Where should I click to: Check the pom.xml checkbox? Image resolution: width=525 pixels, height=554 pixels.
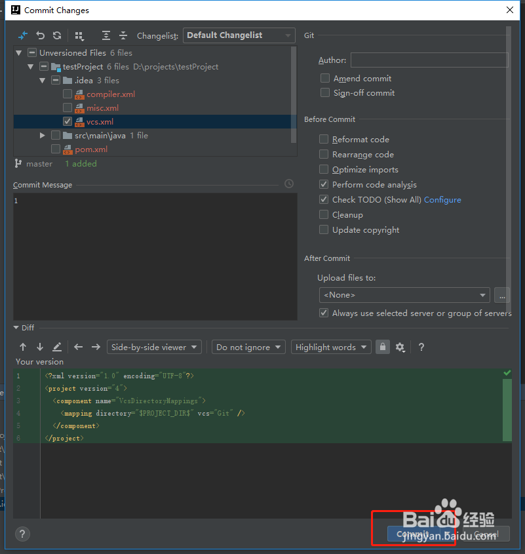[56, 149]
